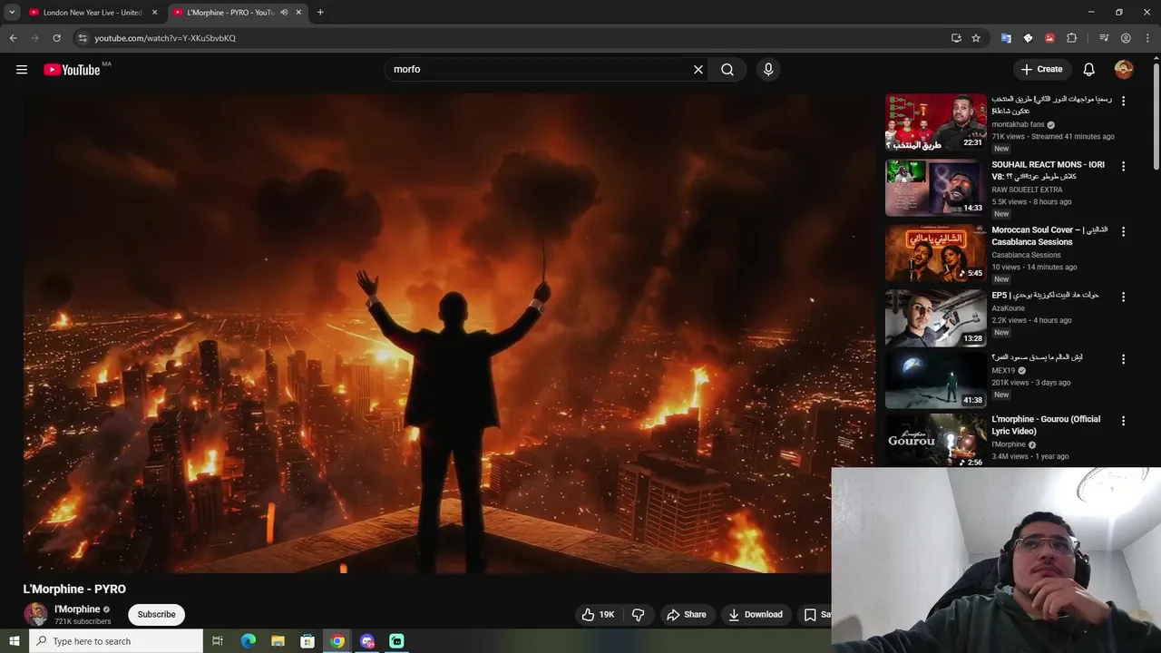Clear the search box with the X
Screen dimensions: 1161x653
698,69
